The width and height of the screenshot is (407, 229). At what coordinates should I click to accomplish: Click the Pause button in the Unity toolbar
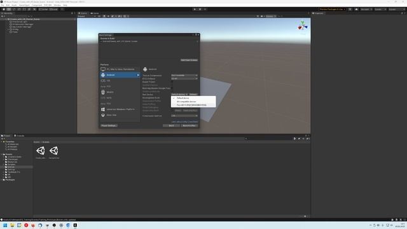point(200,9)
